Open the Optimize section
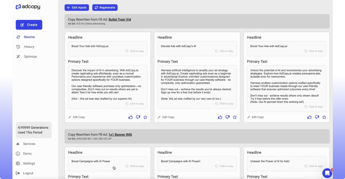Image resolution: width=345 pixels, height=179 pixels. 30,57
